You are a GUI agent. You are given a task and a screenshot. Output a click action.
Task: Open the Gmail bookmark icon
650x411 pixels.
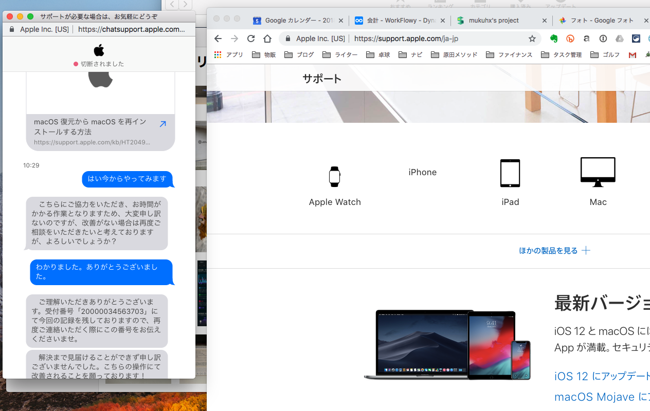633,55
